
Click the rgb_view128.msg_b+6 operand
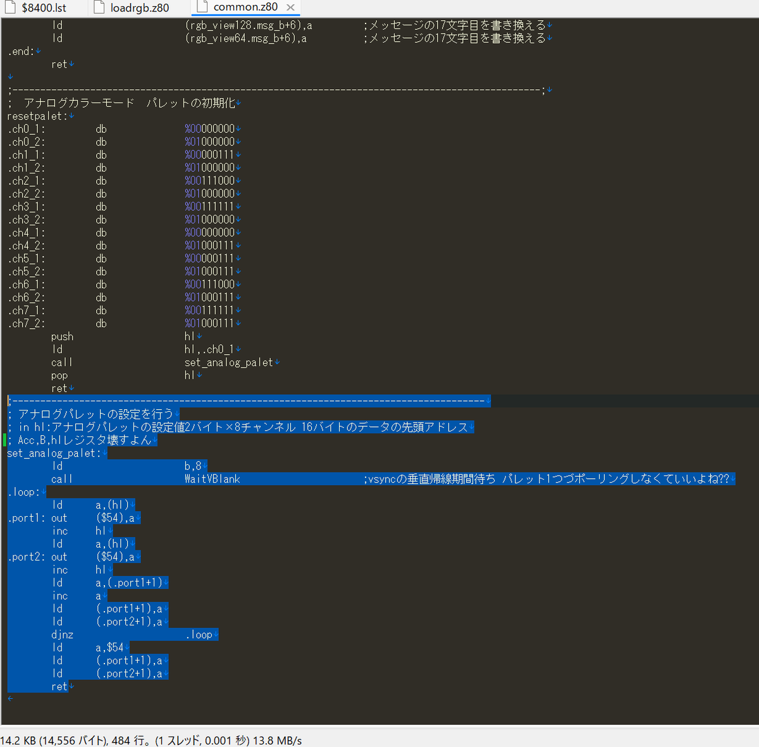pos(249,25)
